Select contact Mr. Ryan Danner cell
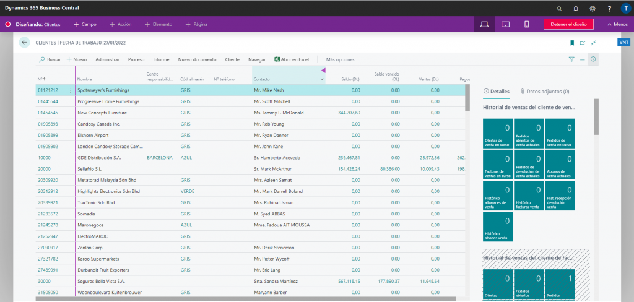The height and width of the screenshot is (302, 634). [271, 135]
